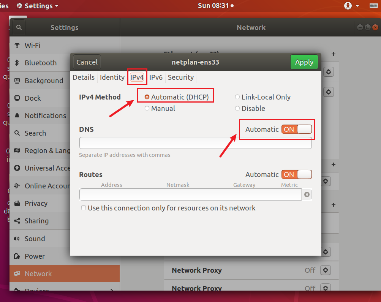Toggle the Routes Automatic switch
This screenshot has width=381, height=302.
[296, 174]
